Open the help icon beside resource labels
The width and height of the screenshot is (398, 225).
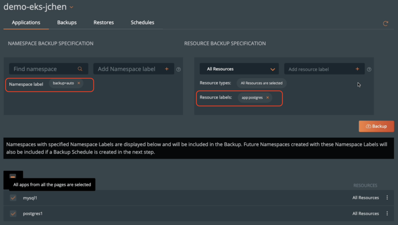pos(368,69)
